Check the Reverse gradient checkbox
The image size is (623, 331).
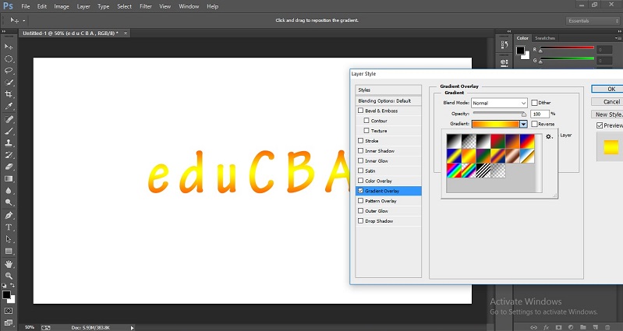click(x=534, y=125)
